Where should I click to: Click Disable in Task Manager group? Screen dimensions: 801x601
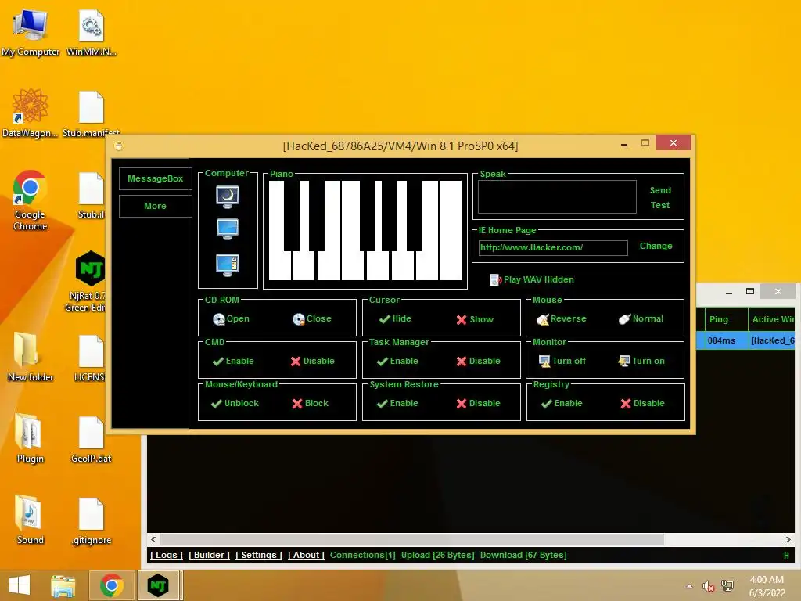[x=478, y=361]
